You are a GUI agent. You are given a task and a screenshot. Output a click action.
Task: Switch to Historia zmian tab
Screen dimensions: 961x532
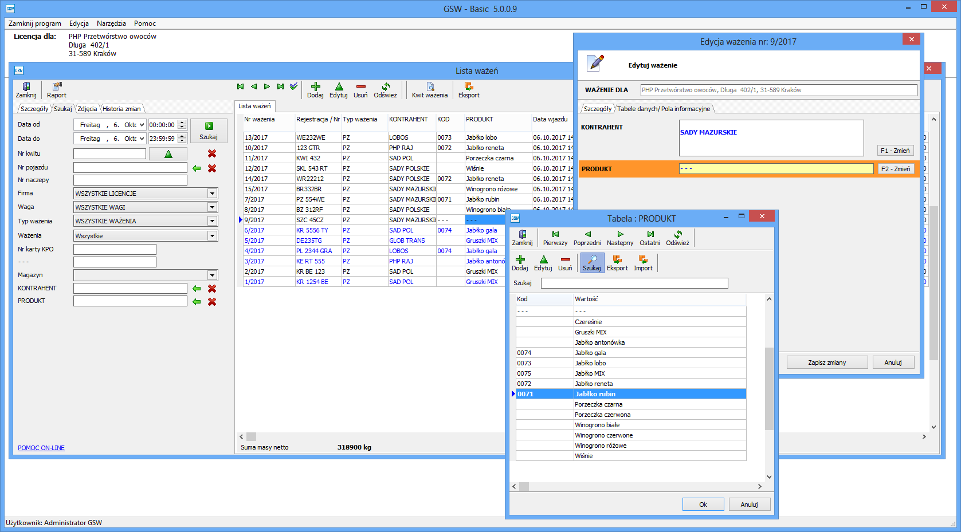[x=121, y=109]
